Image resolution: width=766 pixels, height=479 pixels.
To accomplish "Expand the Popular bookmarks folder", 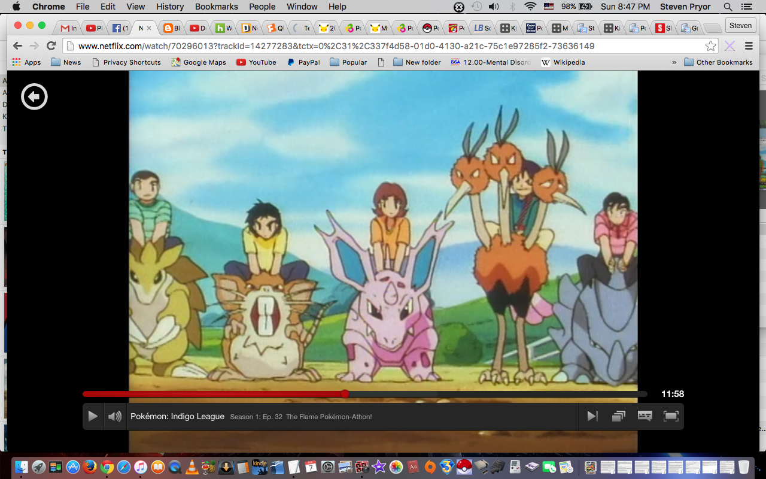I will click(348, 62).
